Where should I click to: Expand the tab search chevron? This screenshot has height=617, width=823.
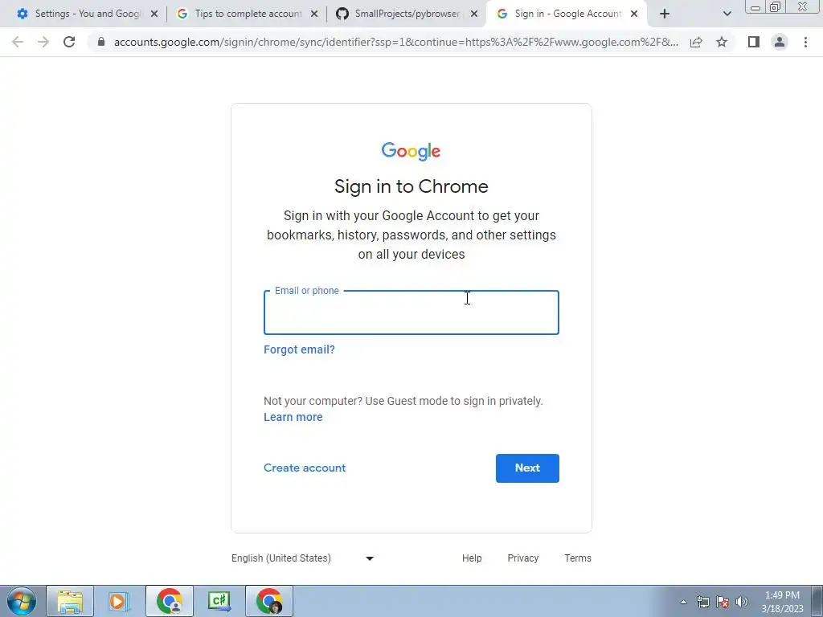tap(727, 14)
